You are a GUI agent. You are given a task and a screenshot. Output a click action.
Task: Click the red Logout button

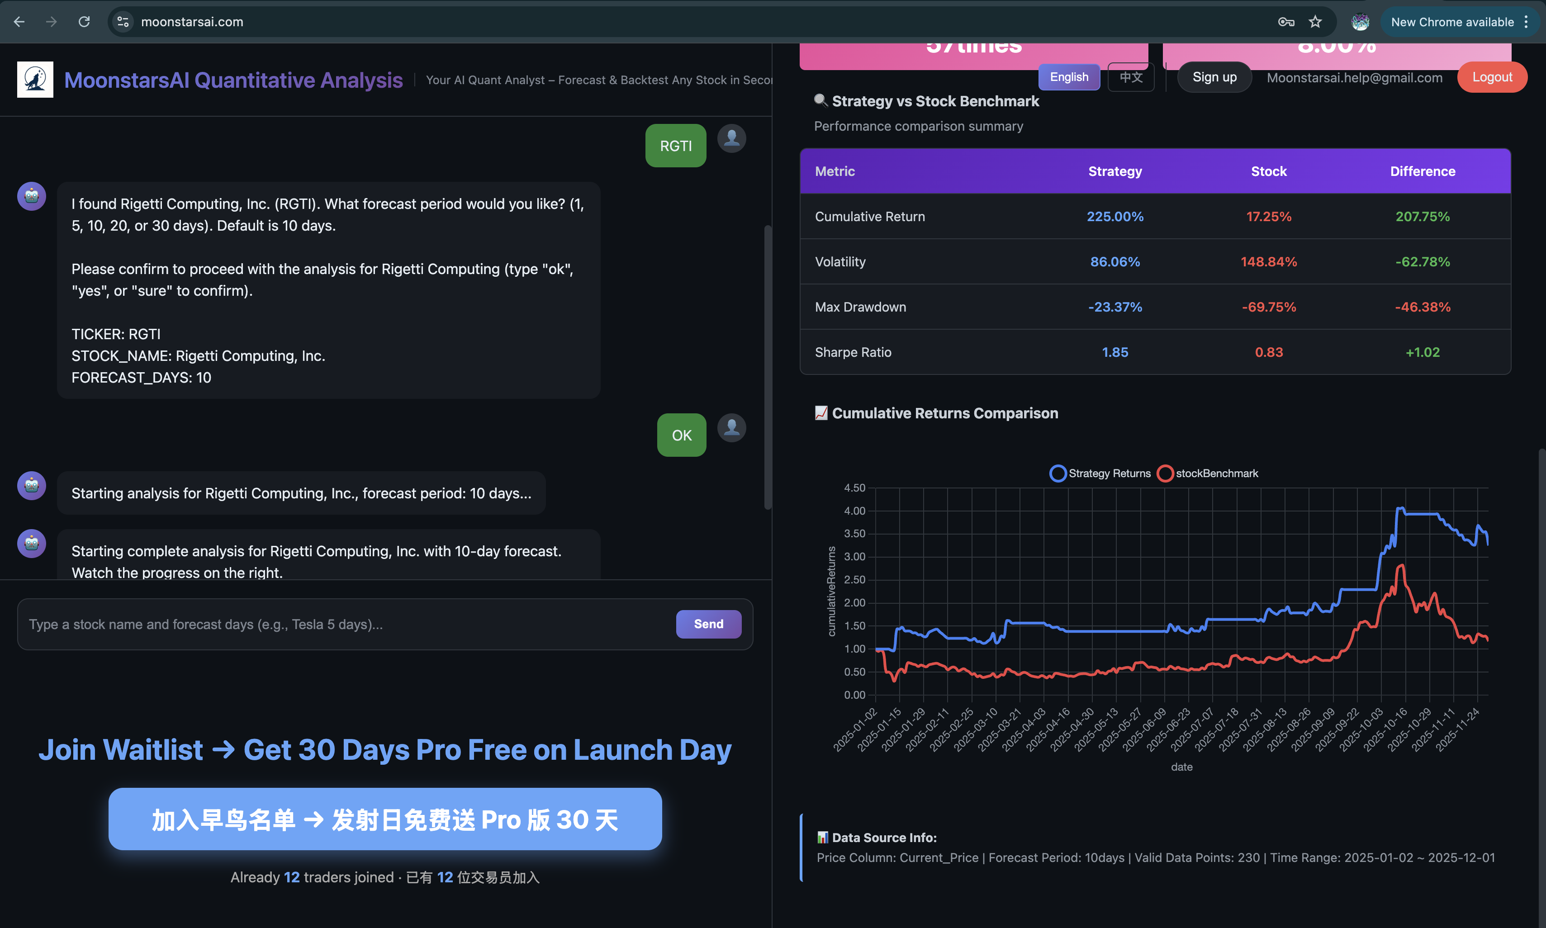(1492, 77)
